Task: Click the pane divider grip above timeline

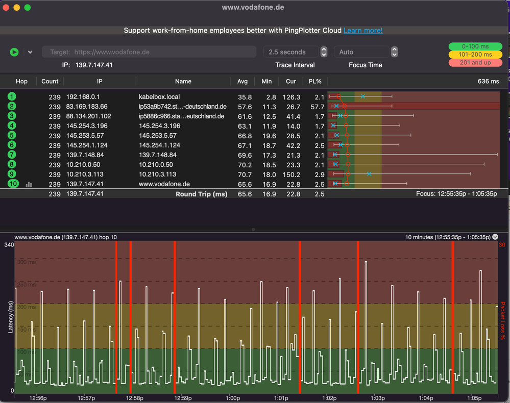Action: click(253, 230)
